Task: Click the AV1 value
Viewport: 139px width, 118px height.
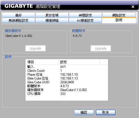Action: pyautogui.click(x=63, y=67)
